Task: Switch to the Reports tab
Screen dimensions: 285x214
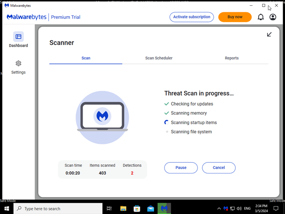Action: coord(231,58)
